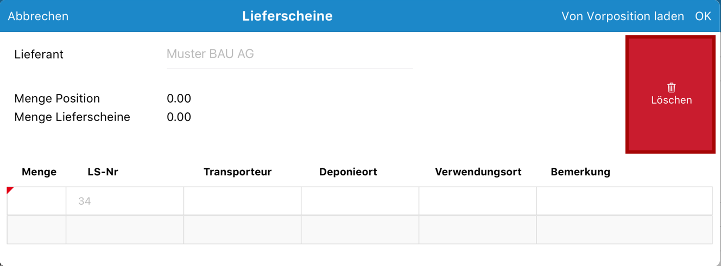Click the second row Verwendungsort cell
This screenshot has height=266, width=721.
click(477, 230)
